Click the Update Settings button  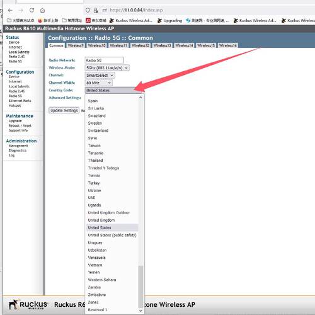point(64,110)
